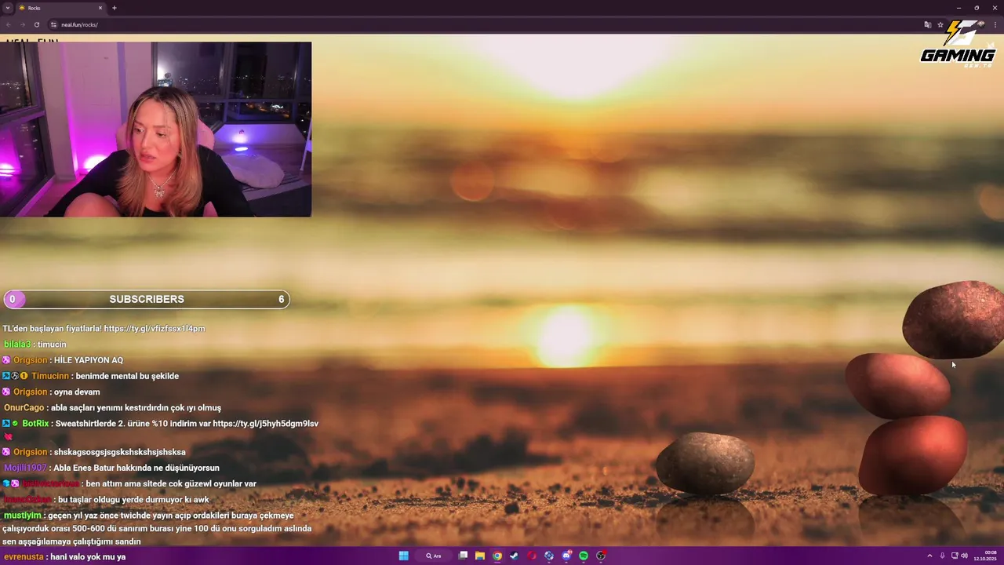Open network status tray icon
Image resolution: width=1004 pixels, height=565 pixels.
pyautogui.click(x=955, y=556)
